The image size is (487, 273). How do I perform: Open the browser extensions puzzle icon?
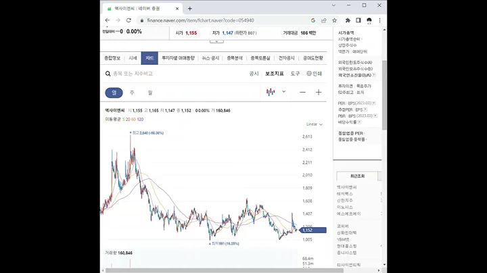[x=348, y=20]
